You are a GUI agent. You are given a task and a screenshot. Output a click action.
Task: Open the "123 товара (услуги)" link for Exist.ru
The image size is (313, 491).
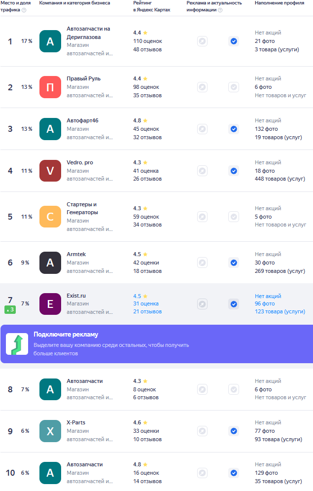(x=279, y=312)
